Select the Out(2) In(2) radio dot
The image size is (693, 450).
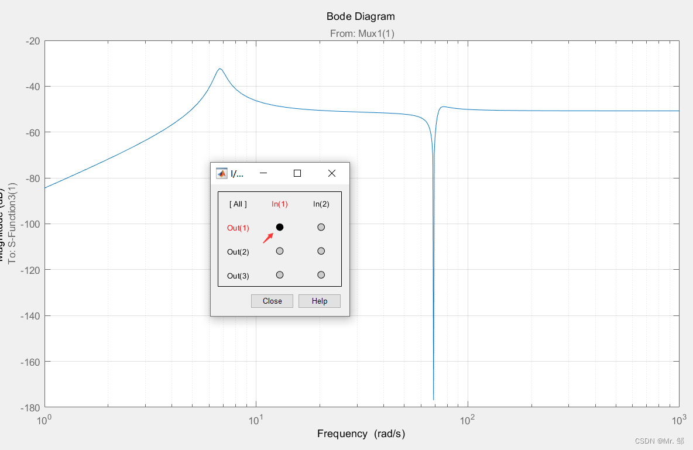point(321,251)
